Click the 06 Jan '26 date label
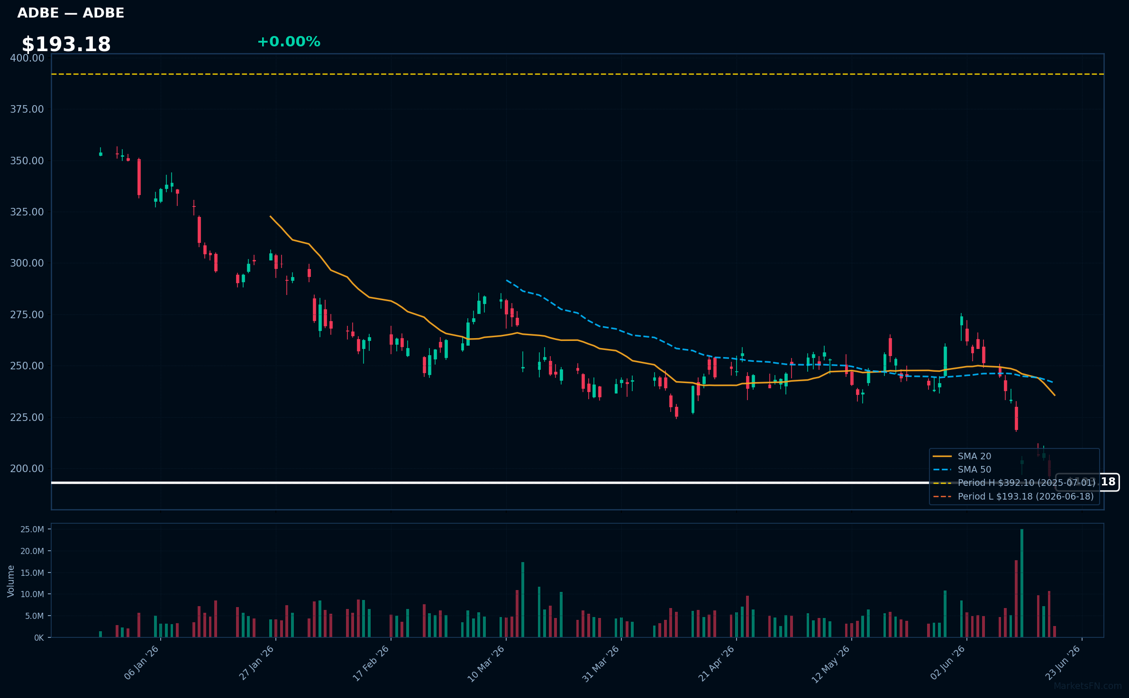The width and height of the screenshot is (1129, 698). point(141,663)
